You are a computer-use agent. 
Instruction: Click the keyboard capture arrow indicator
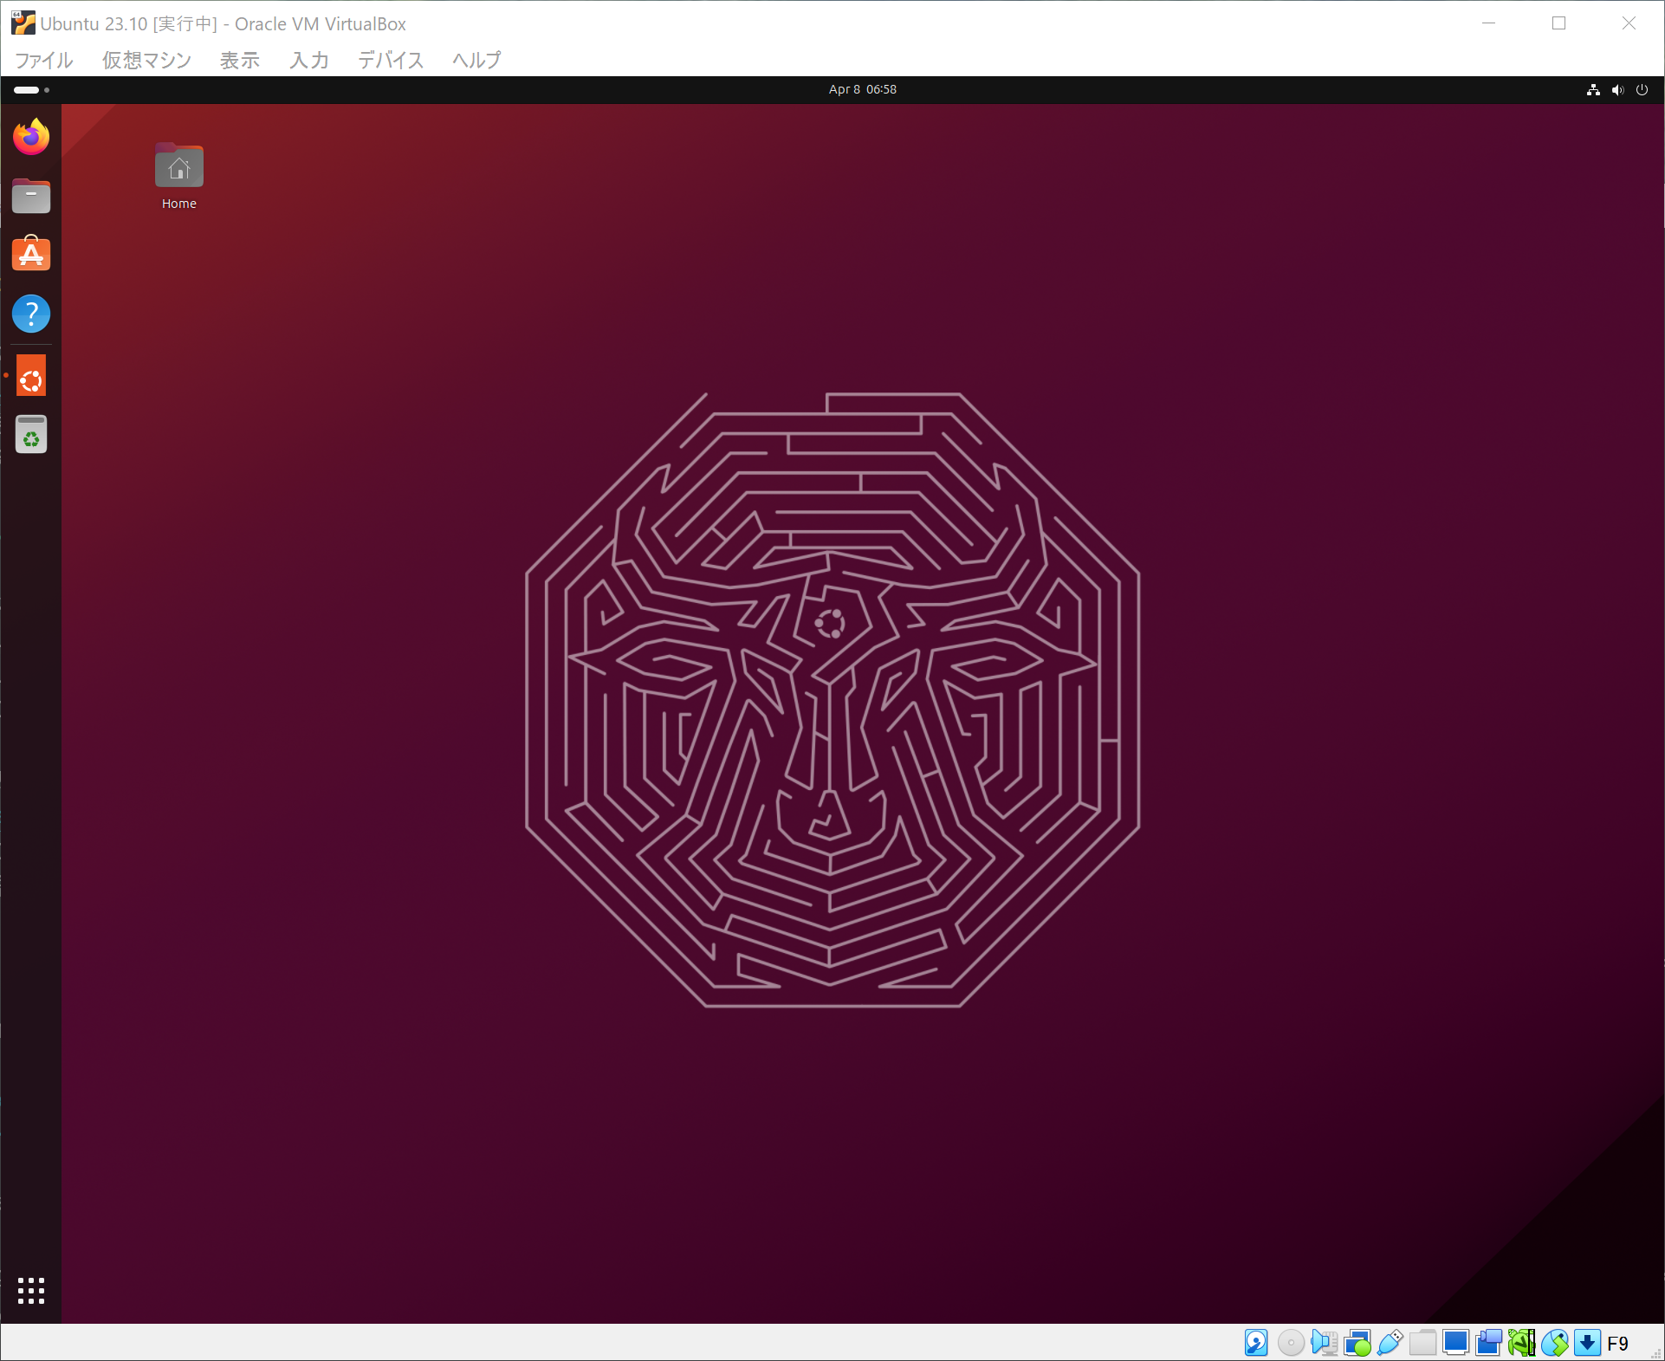[1587, 1343]
